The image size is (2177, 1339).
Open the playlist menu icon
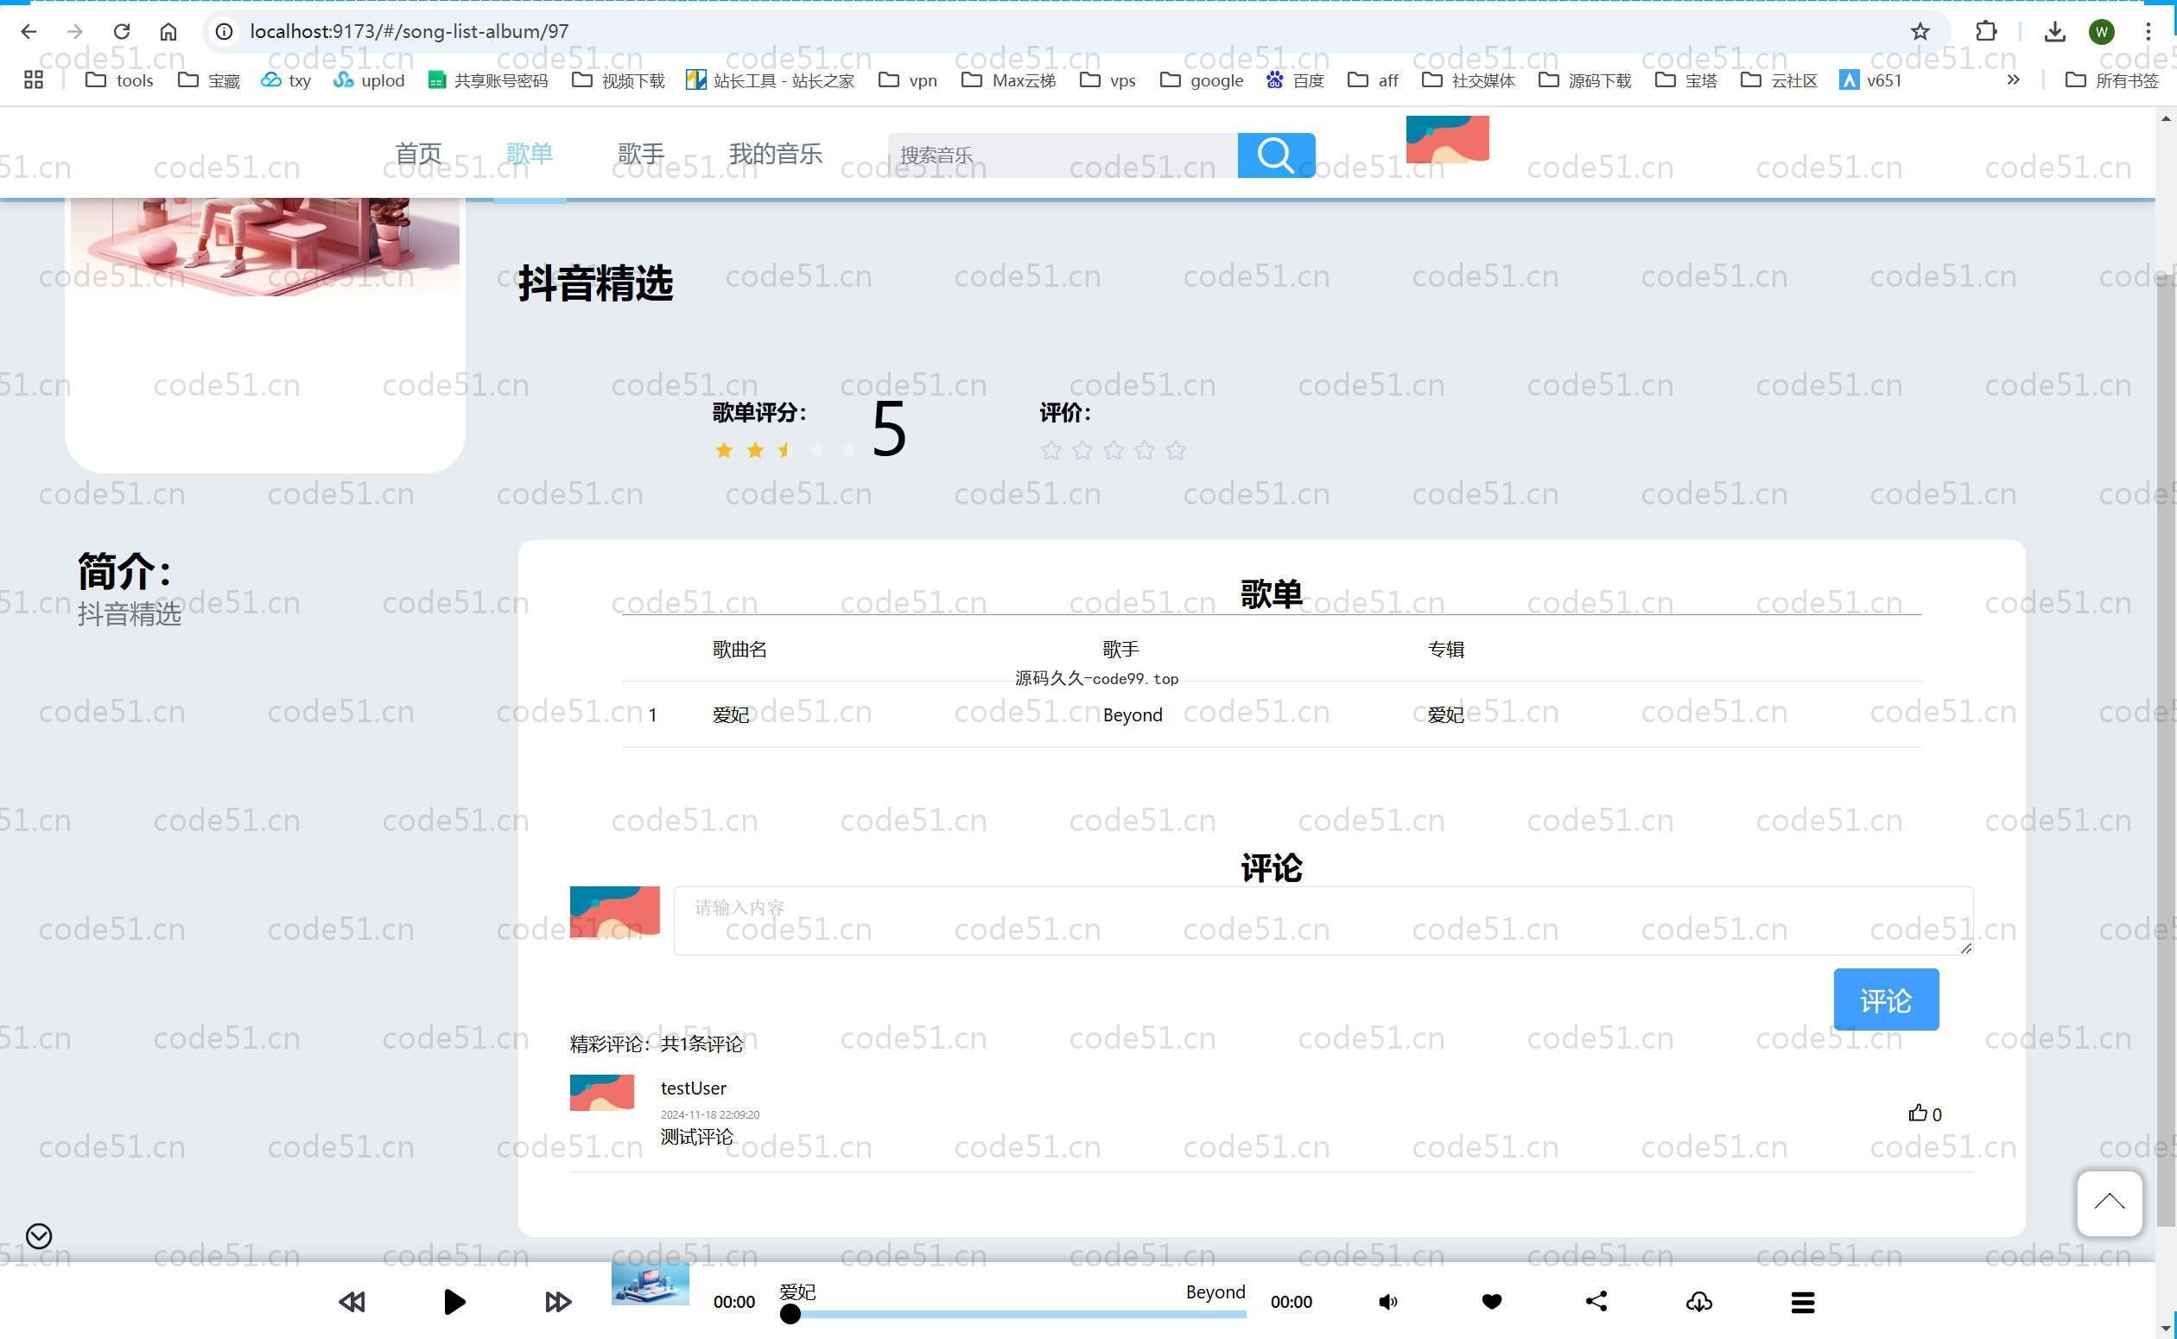pos(1804,1302)
